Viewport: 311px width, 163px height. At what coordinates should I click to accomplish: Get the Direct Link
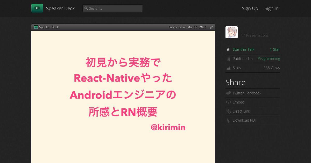coord(241,111)
